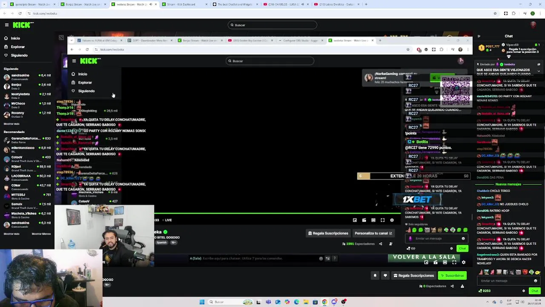Click lower Regala Suscripciones button
Image resolution: width=545 pixels, height=307 pixels.
(413, 275)
